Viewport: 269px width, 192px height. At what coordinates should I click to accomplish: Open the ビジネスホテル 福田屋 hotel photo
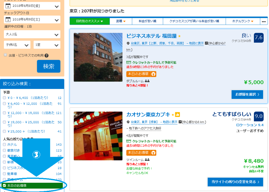point(98,57)
